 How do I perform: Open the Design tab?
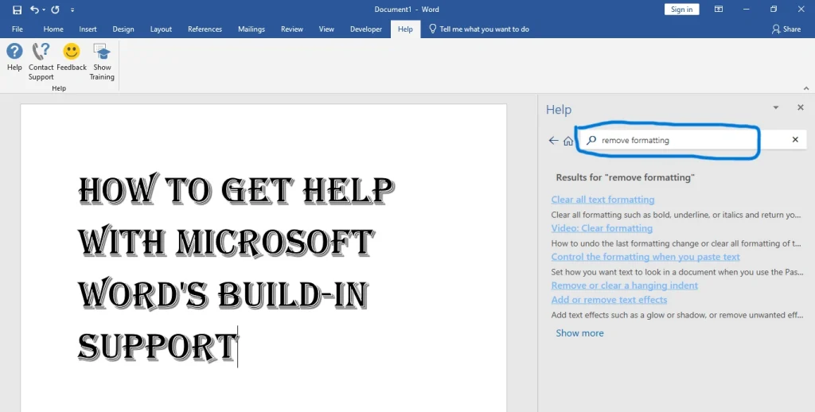tap(123, 29)
